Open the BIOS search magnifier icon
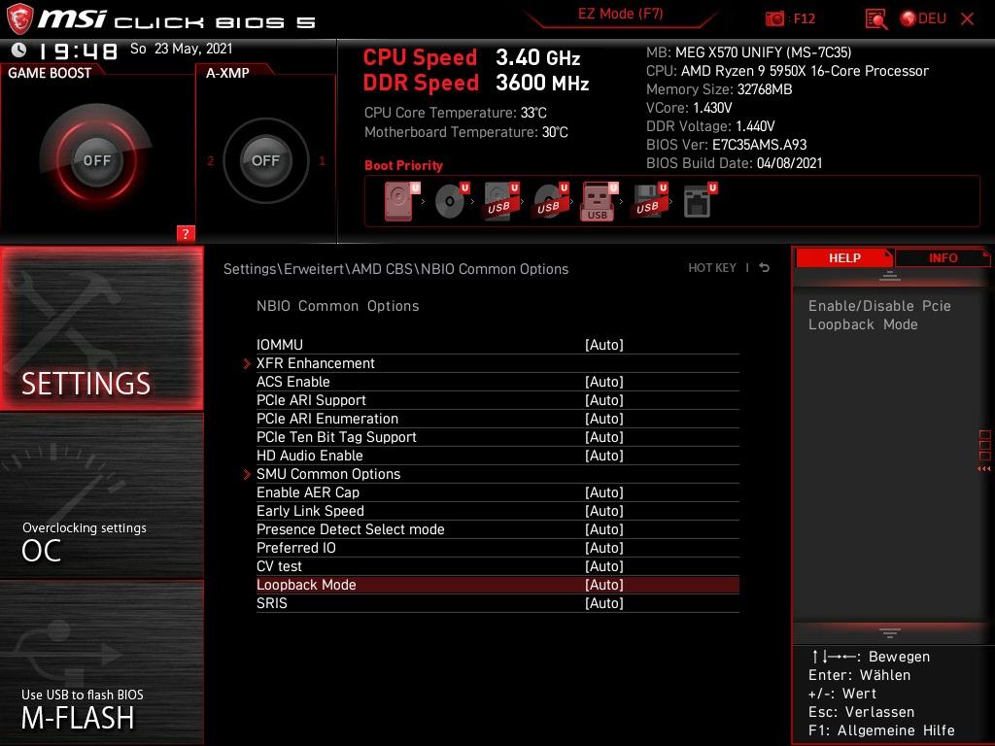Image resolution: width=995 pixels, height=746 pixels. click(876, 19)
